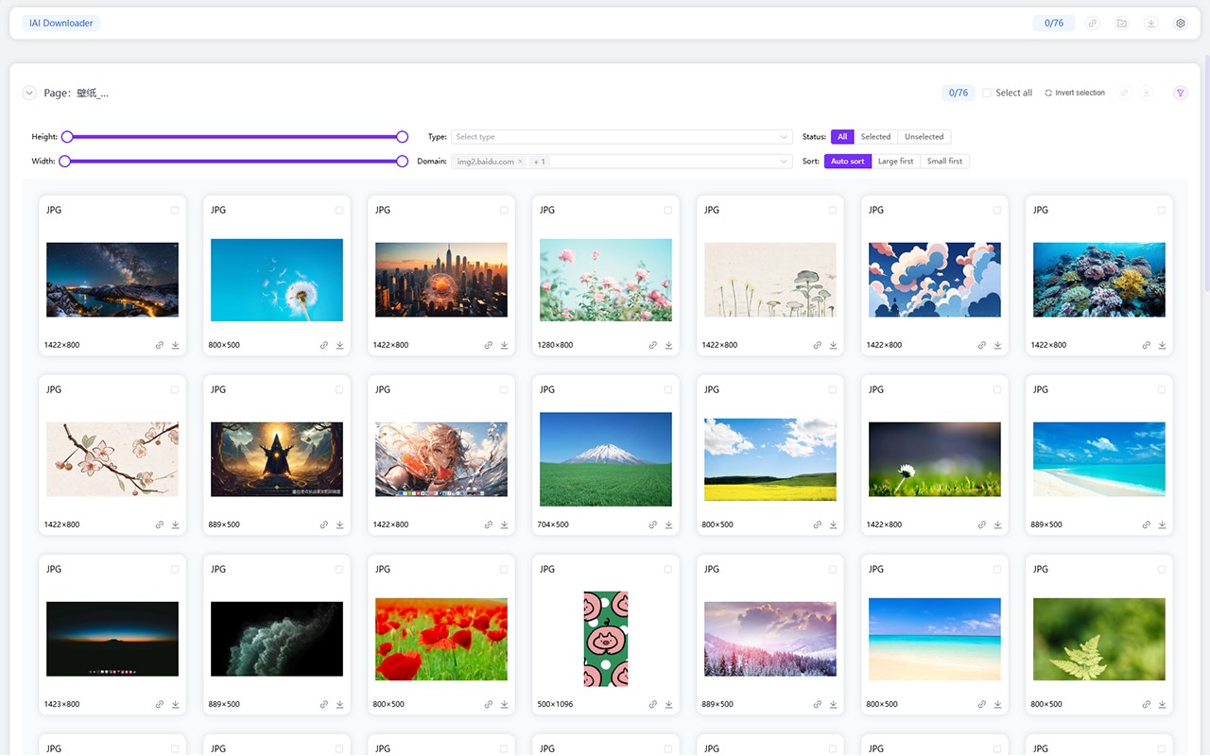This screenshot has height=756, width=1210.
Task: Download the red poppies image
Action: pyautogui.click(x=505, y=704)
